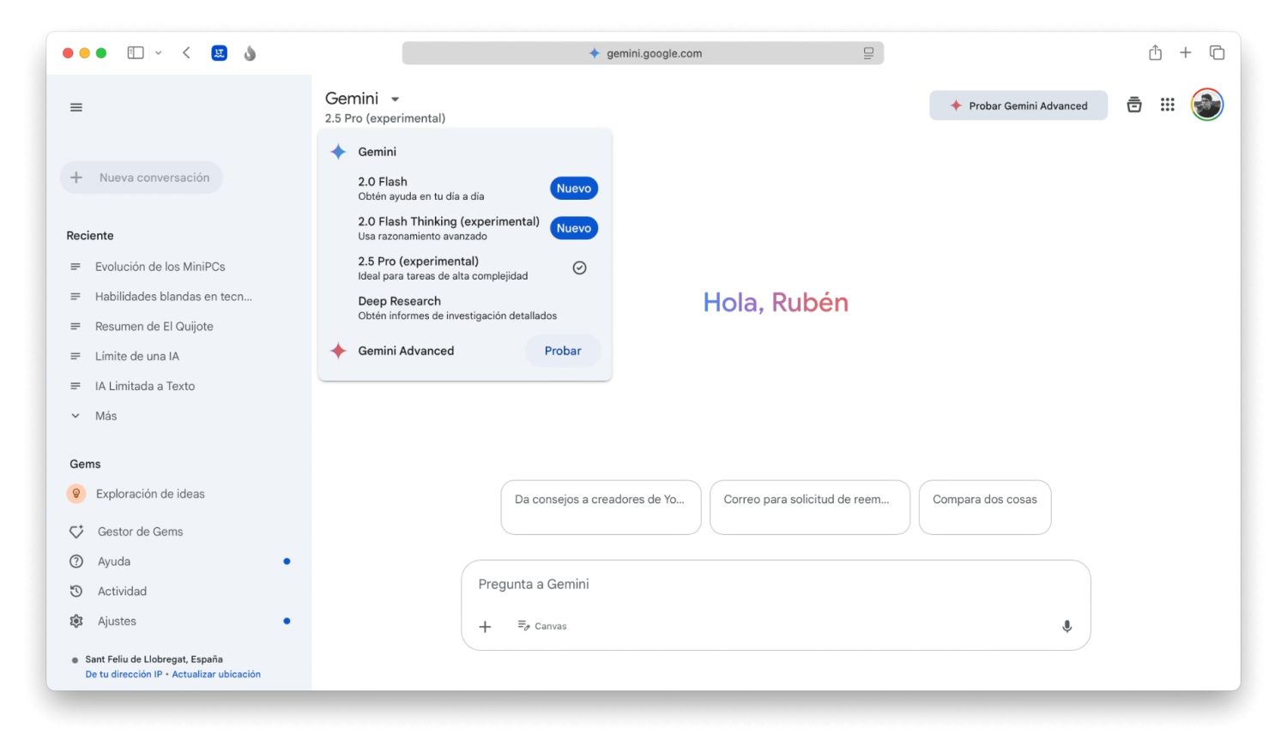Click the blue Gemini star icon in menu

click(x=339, y=152)
